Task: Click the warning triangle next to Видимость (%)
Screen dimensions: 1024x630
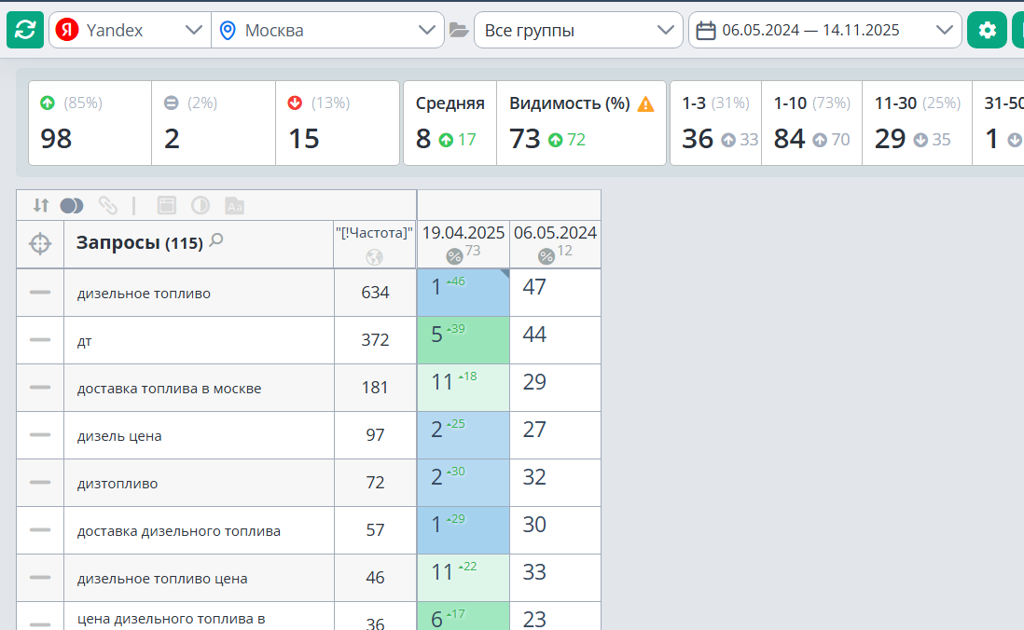Action: click(645, 103)
